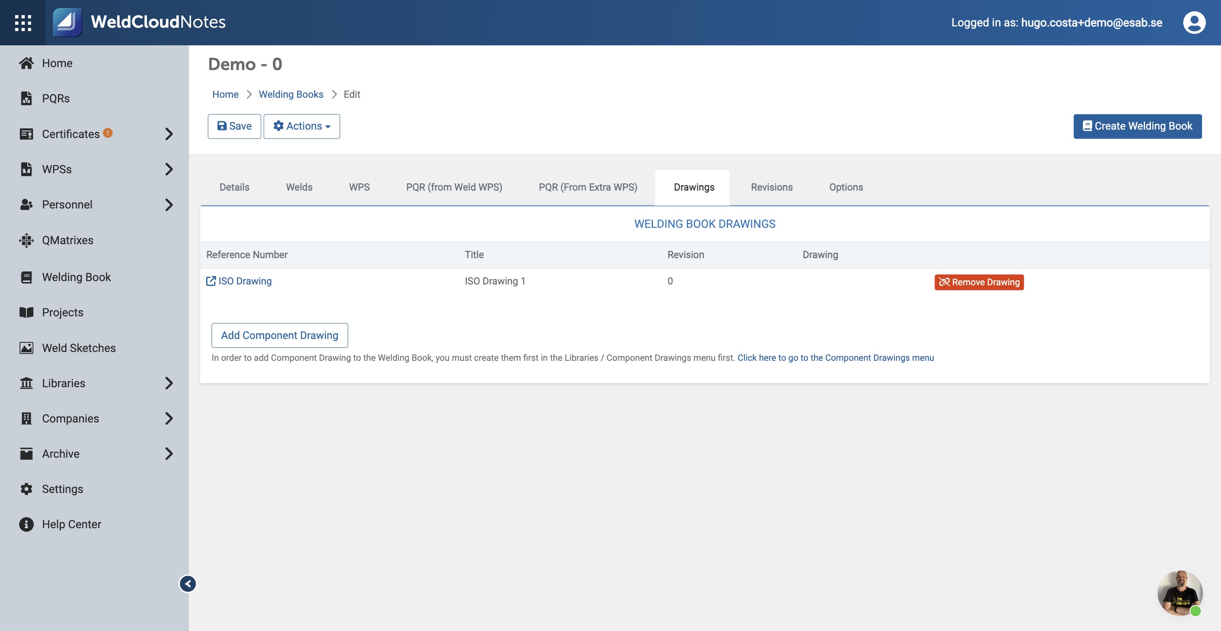Expand the Archive submenu chevron

pyautogui.click(x=169, y=454)
